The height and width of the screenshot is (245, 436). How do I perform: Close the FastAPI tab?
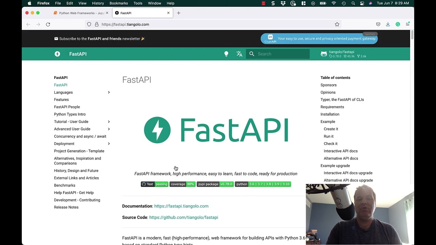point(168,13)
